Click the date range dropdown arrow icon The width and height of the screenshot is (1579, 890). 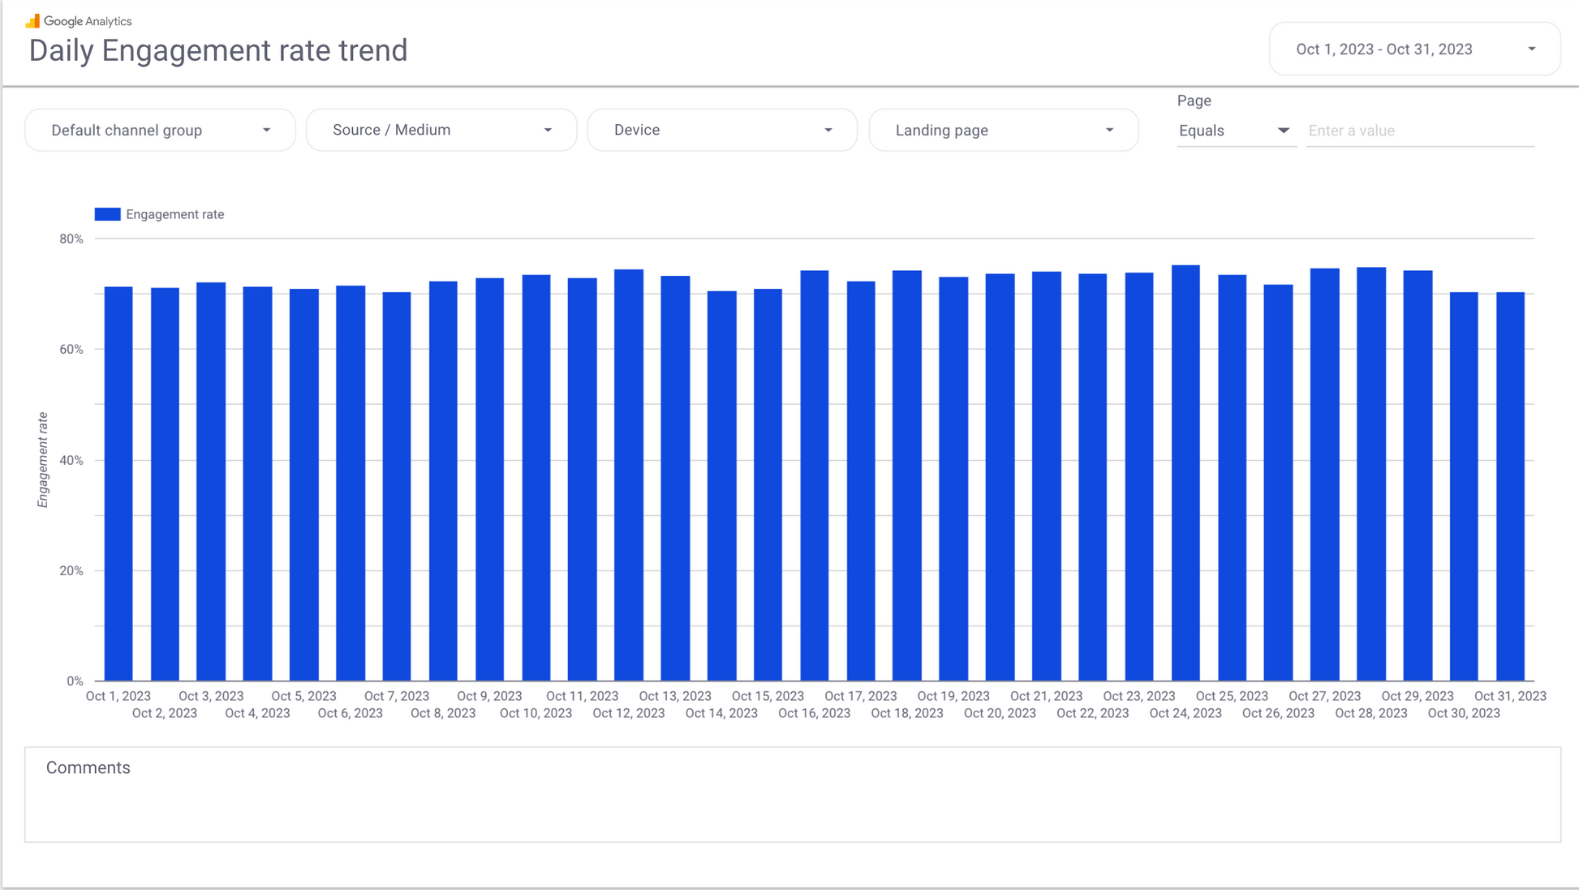click(1531, 49)
